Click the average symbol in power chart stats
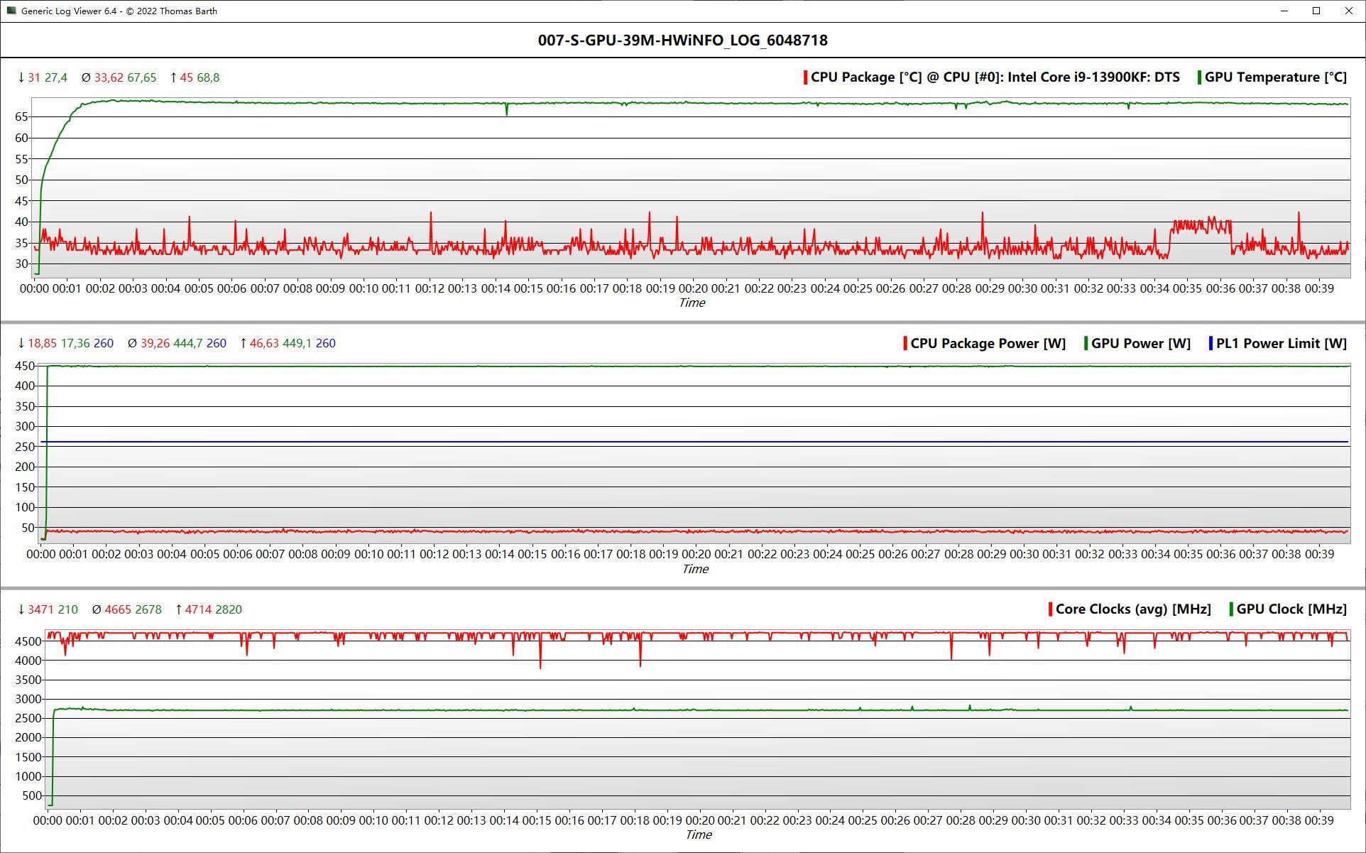 tap(132, 343)
